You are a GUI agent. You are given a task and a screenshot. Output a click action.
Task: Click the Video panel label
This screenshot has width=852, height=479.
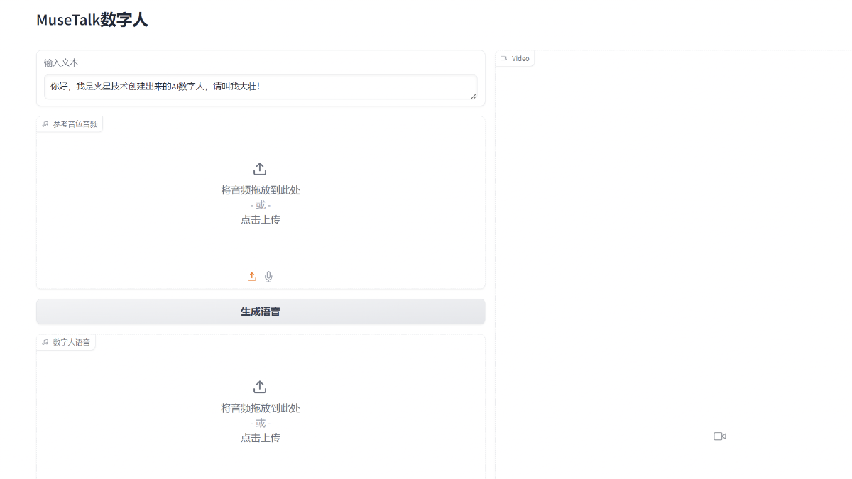coord(520,58)
